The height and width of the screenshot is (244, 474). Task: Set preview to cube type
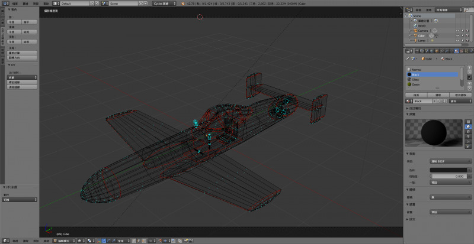coord(468,132)
